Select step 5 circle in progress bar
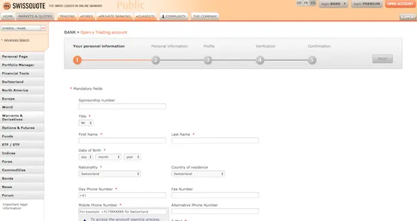Screen dimensions: 417x221 point(312,60)
